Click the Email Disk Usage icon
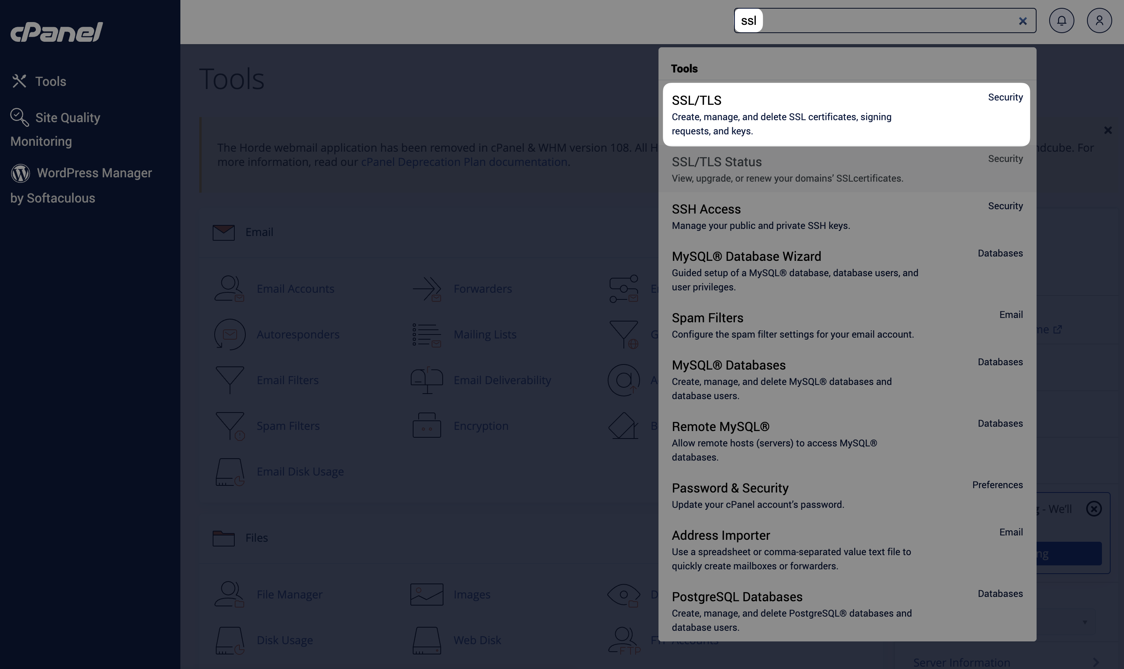 [230, 472]
